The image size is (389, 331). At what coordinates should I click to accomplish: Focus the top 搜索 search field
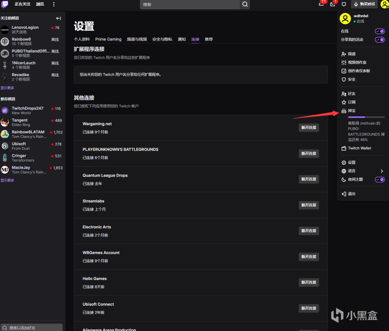[190, 4]
